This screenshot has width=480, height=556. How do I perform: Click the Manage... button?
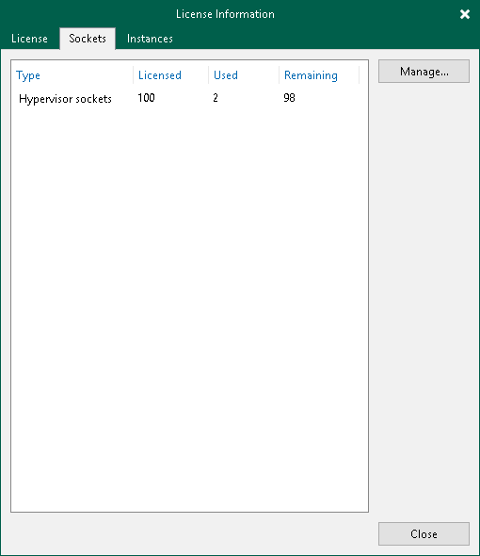[424, 72]
